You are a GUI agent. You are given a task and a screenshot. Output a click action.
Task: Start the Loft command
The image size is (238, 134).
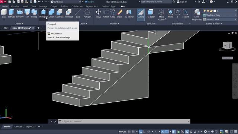pos(27,13)
